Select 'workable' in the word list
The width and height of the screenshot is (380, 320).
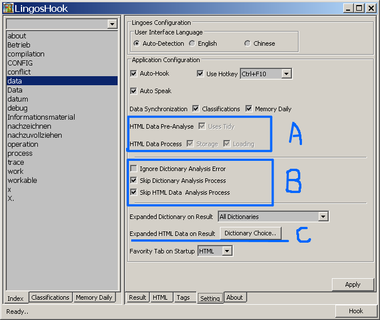(62, 180)
